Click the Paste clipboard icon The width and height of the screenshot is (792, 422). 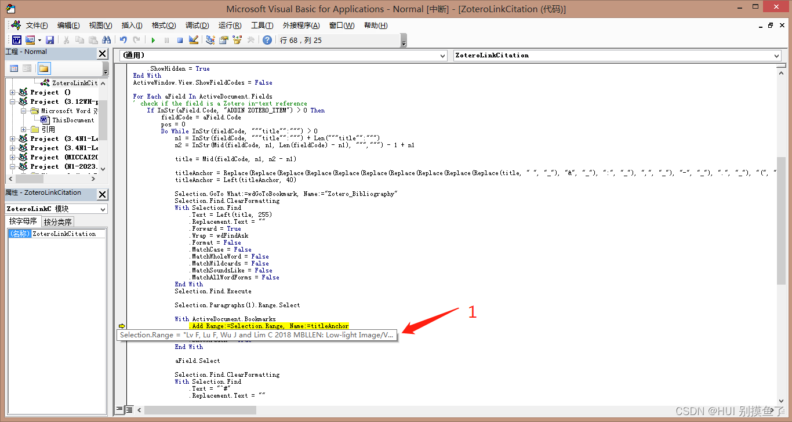point(93,40)
